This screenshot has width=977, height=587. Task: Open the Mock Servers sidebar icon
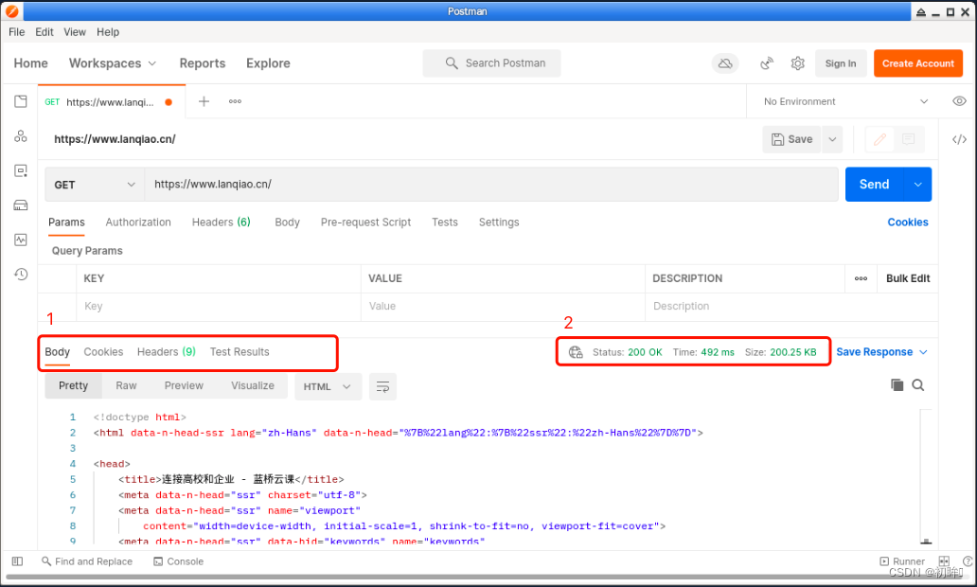[x=21, y=205]
